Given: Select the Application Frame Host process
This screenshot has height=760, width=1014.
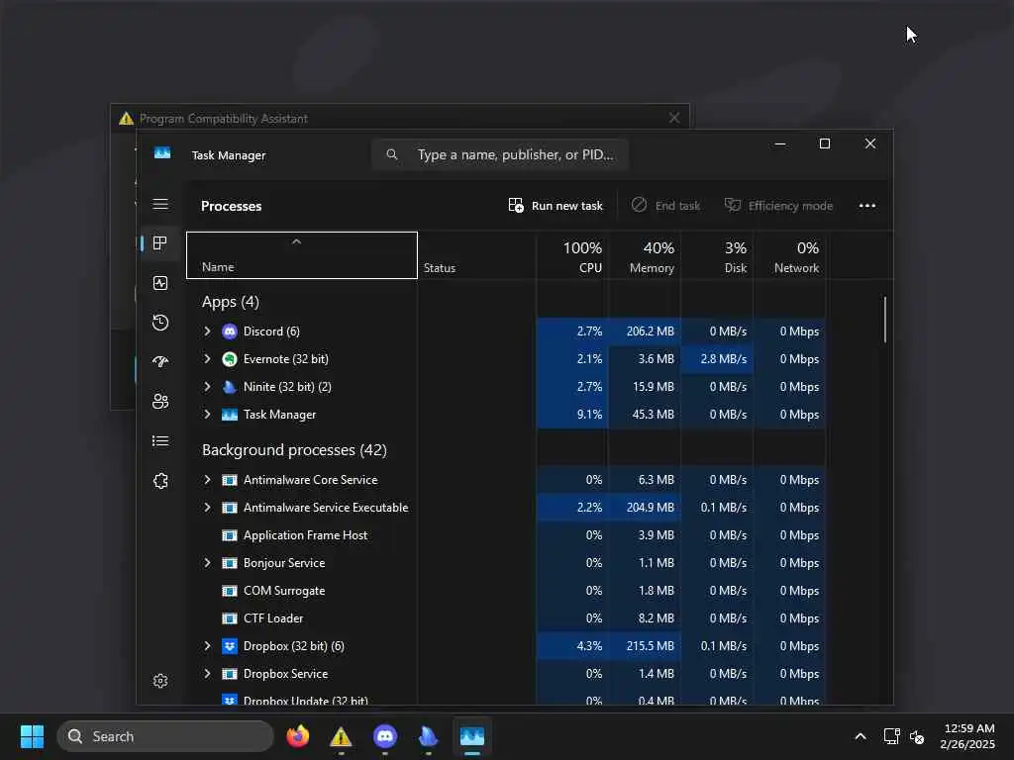Looking at the screenshot, I should [506, 535].
